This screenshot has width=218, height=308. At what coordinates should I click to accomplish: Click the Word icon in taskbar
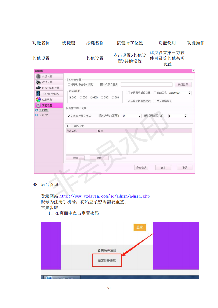(49, 278)
